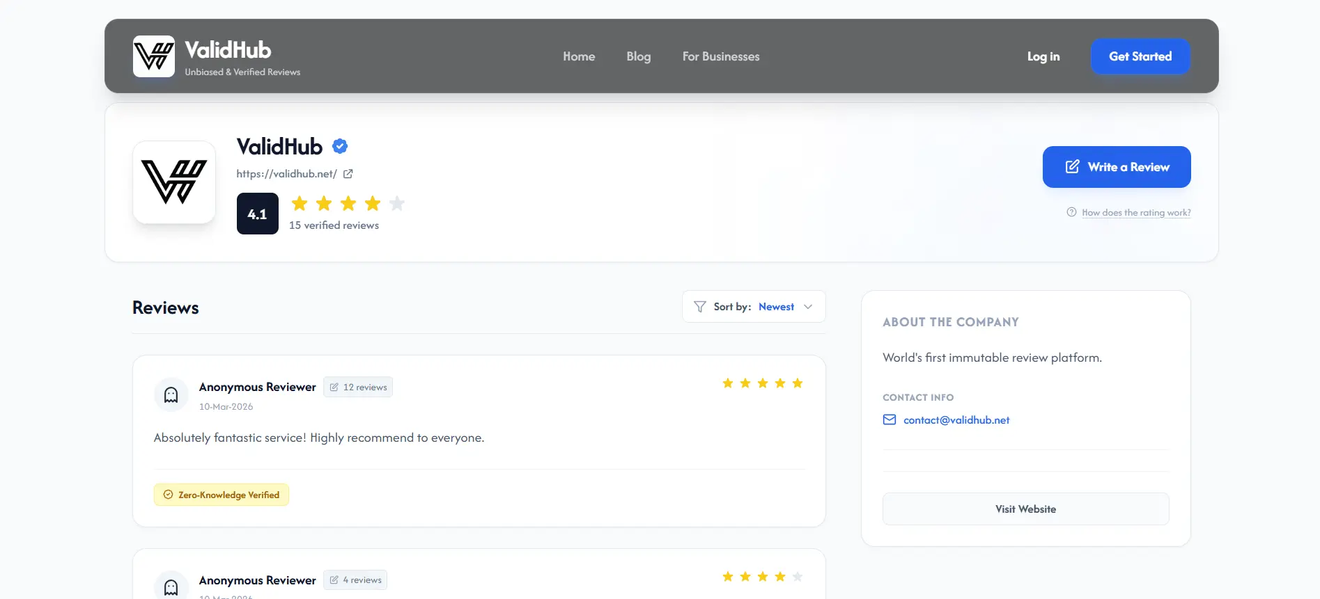Screen dimensions: 1320x599
Task: Click the four-star rating on the second review
Action: coord(763,577)
